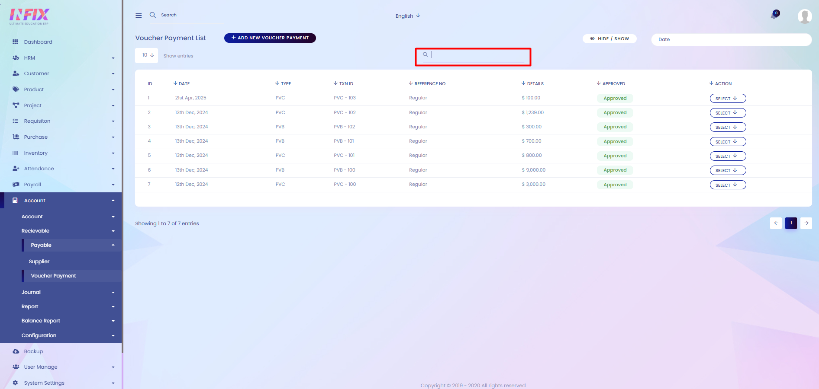Image resolution: width=819 pixels, height=389 pixels.
Task: Go to next page arrow
Action: click(x=806, y=223)
